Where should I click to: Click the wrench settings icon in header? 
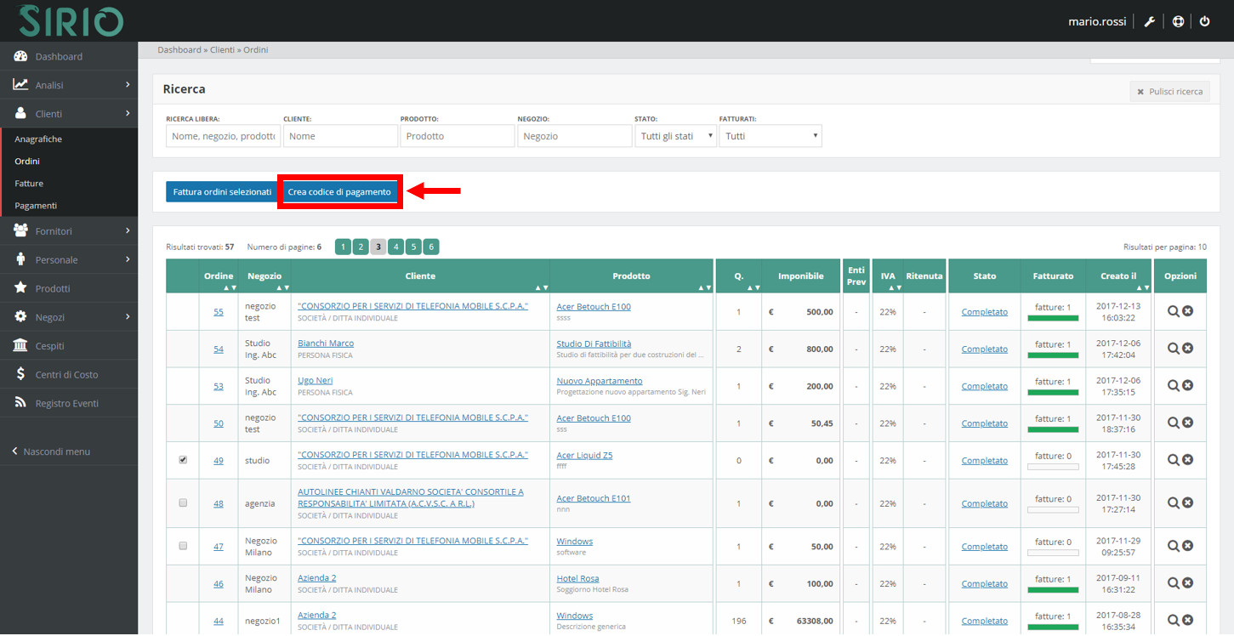(x=1149, y=21)
